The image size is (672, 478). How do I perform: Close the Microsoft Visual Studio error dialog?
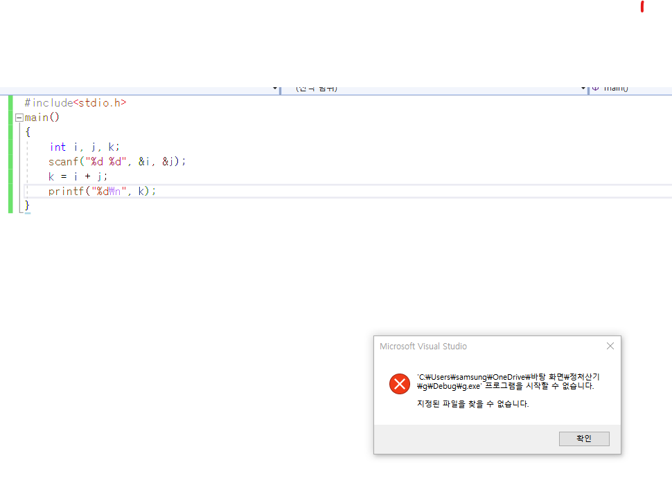(x=610, y=346)
